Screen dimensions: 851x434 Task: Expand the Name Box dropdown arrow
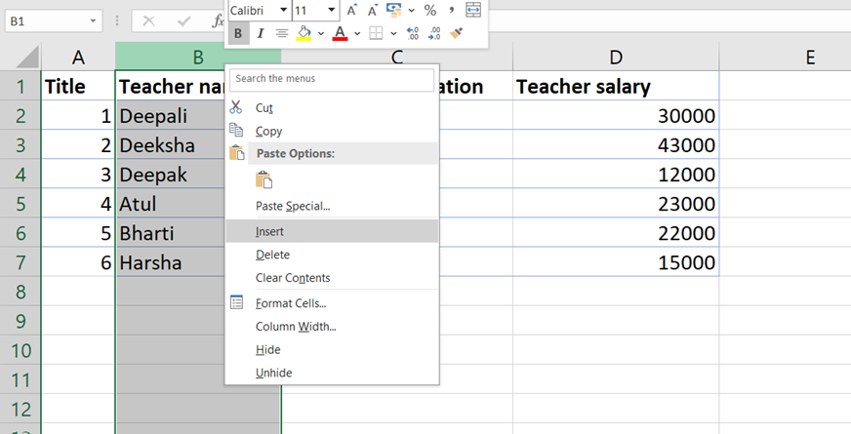[x=93, y=20]
